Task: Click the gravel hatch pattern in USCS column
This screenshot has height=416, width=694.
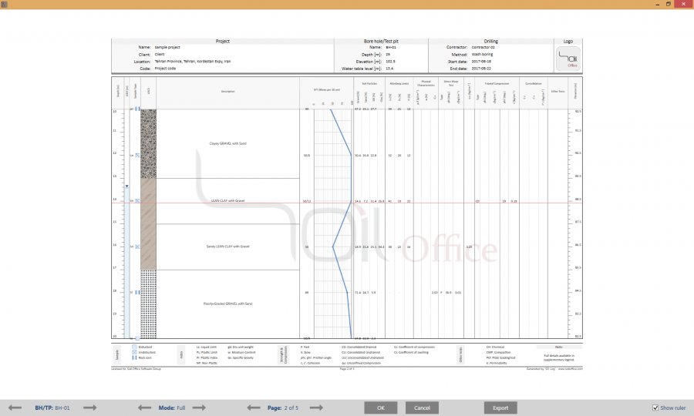Action: tap(148, 144)
